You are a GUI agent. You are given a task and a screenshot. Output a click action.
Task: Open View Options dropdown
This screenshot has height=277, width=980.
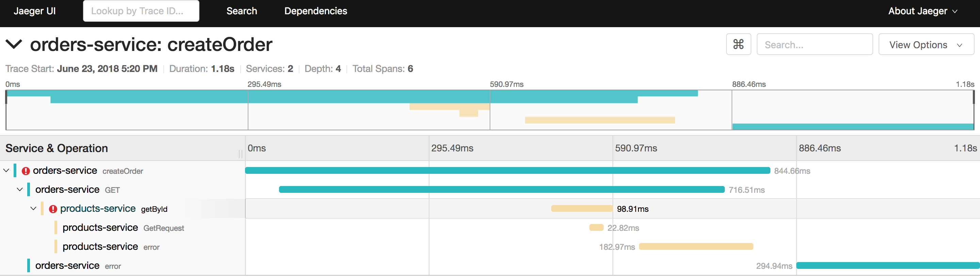(x=926, y=44)
